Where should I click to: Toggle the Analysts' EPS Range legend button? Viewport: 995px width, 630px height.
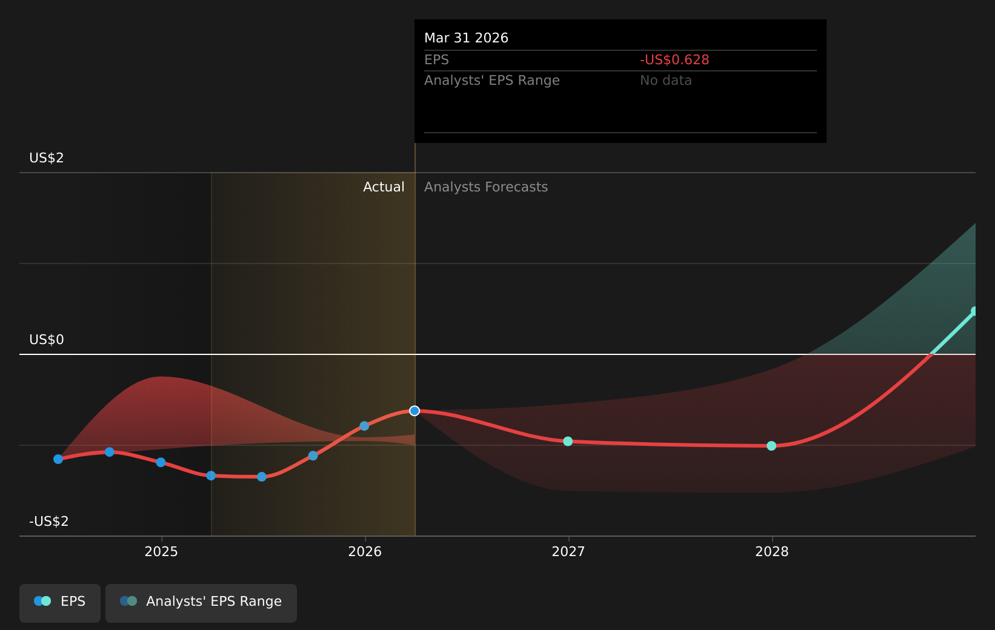tap(201, 603)
